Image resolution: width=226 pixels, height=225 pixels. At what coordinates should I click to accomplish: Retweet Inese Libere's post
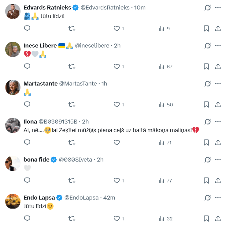click(x=72, y=67)
